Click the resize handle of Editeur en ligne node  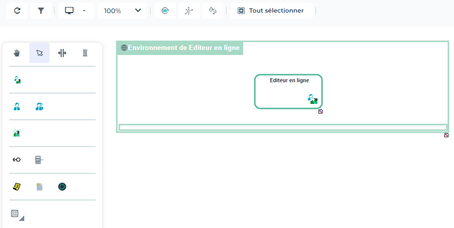point(321,111)
